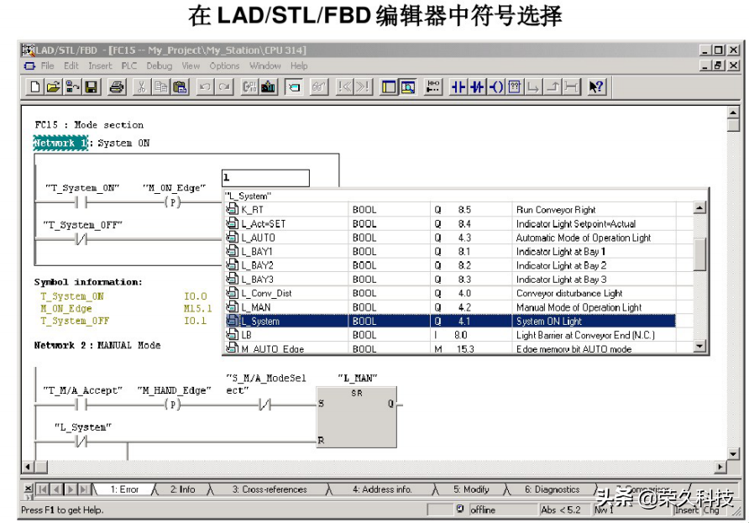Open the Options menu
749x523 pixels.
coord(224,66)
